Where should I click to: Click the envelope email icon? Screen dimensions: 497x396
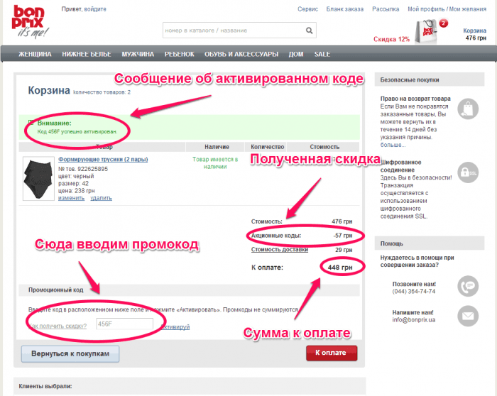[x=467, y=316]
